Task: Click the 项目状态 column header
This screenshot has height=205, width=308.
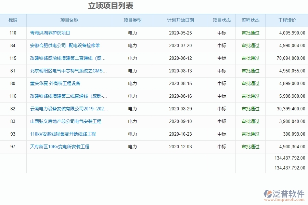Action: point(222,20)
